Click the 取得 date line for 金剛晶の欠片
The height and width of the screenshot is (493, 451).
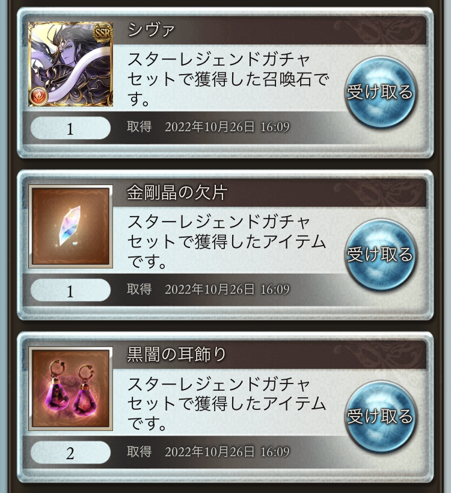[x=208, y=290]
